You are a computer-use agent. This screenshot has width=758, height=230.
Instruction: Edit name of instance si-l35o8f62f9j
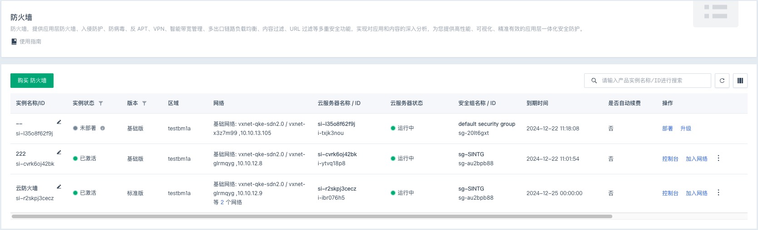point(59,122)
